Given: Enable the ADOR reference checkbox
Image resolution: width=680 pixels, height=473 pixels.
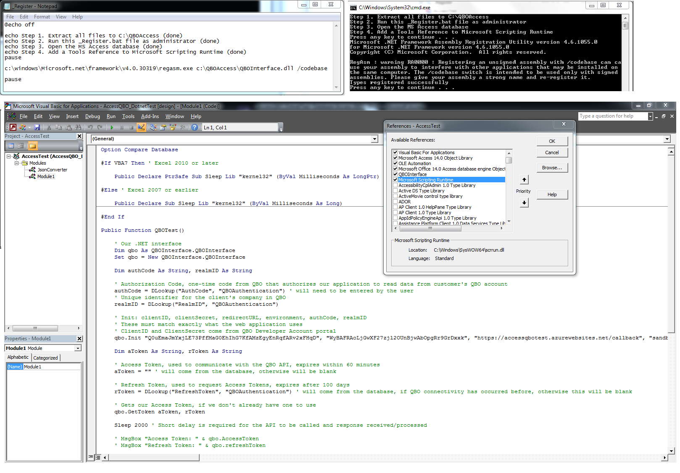Looking at the screenshot, I should 395,202.
